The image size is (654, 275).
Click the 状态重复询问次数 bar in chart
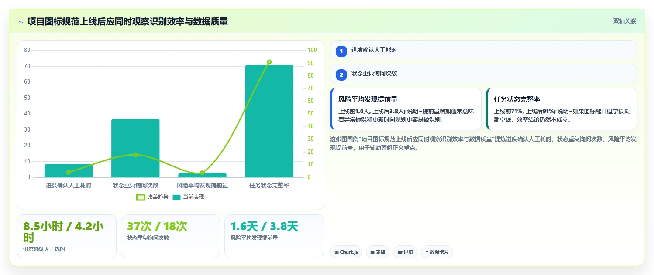point(135,148)
